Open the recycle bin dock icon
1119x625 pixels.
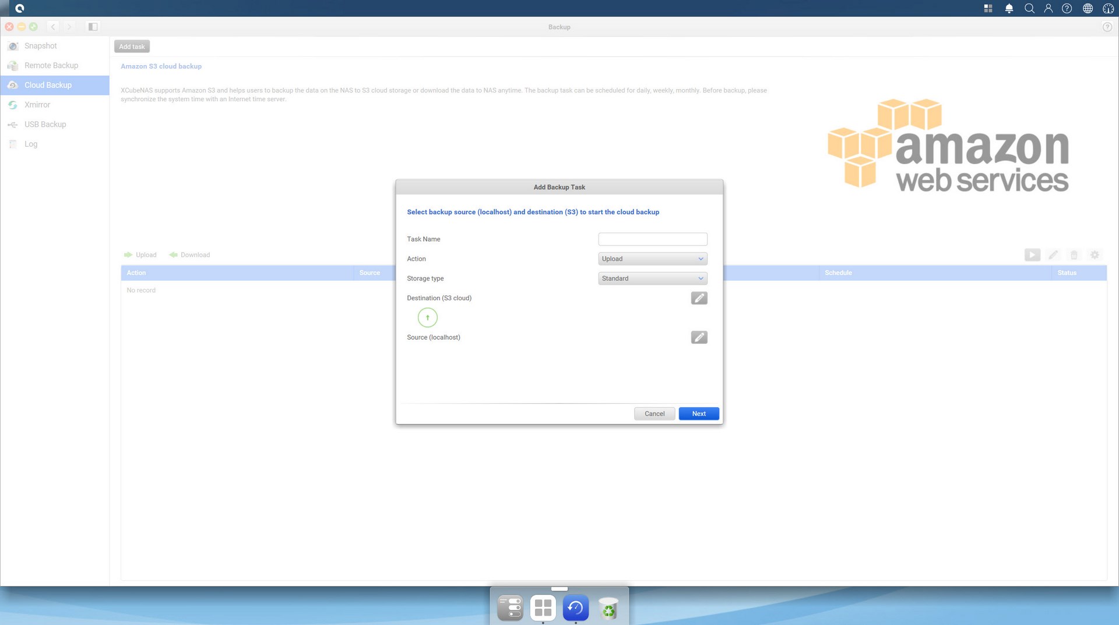click(608, 608)
